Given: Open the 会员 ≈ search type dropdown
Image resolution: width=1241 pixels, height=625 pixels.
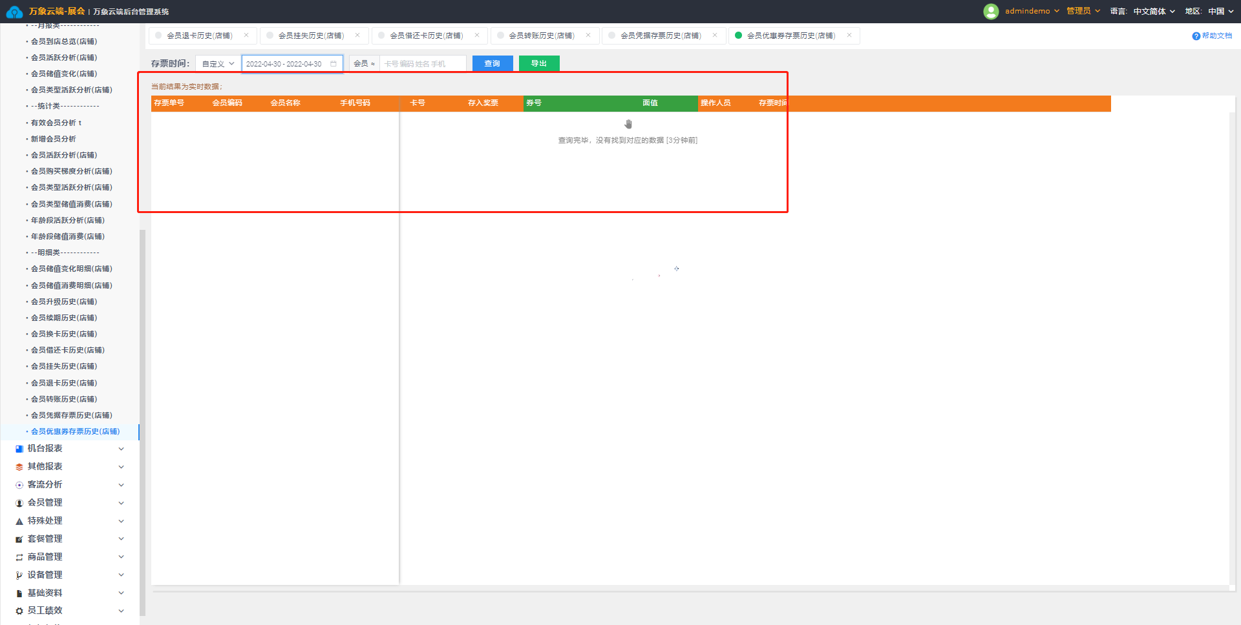Looking at the screenshot, I should coord(364,64).
